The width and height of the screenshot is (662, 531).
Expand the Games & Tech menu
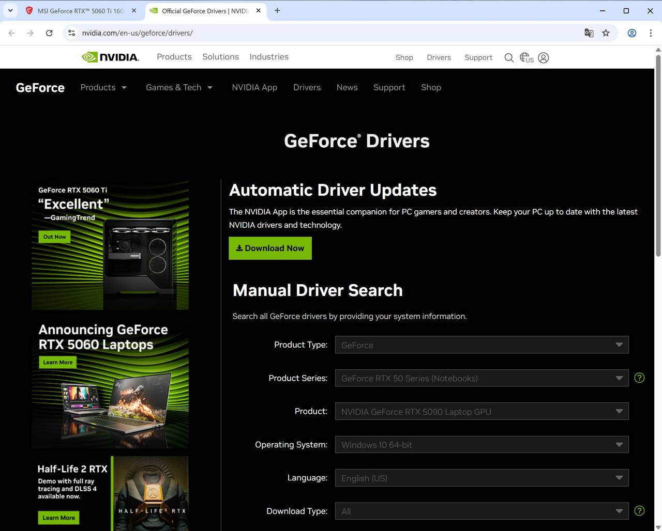click(x=179, y=87)
